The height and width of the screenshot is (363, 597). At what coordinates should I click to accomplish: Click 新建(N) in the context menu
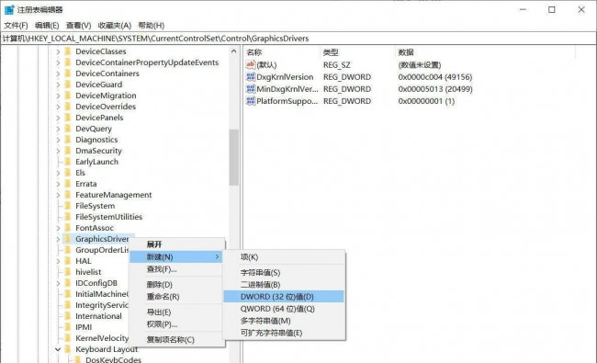tap(176, 257)
